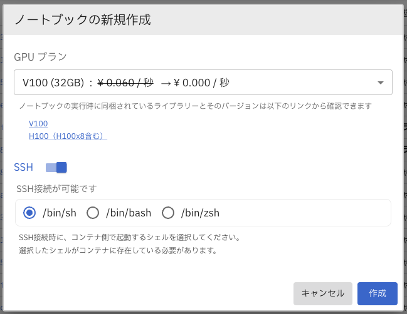
Task: Click the GPU プラン section label
Action: click(40, 56)
